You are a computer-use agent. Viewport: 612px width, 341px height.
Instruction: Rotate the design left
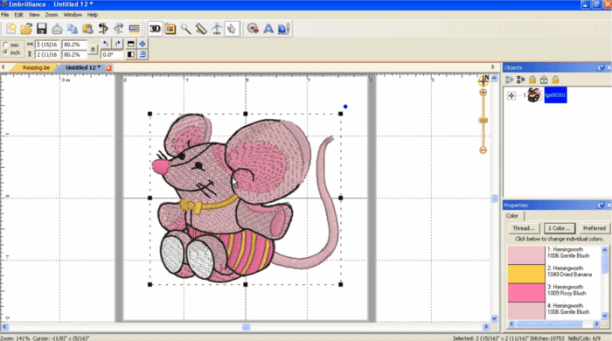click(106, 44)
